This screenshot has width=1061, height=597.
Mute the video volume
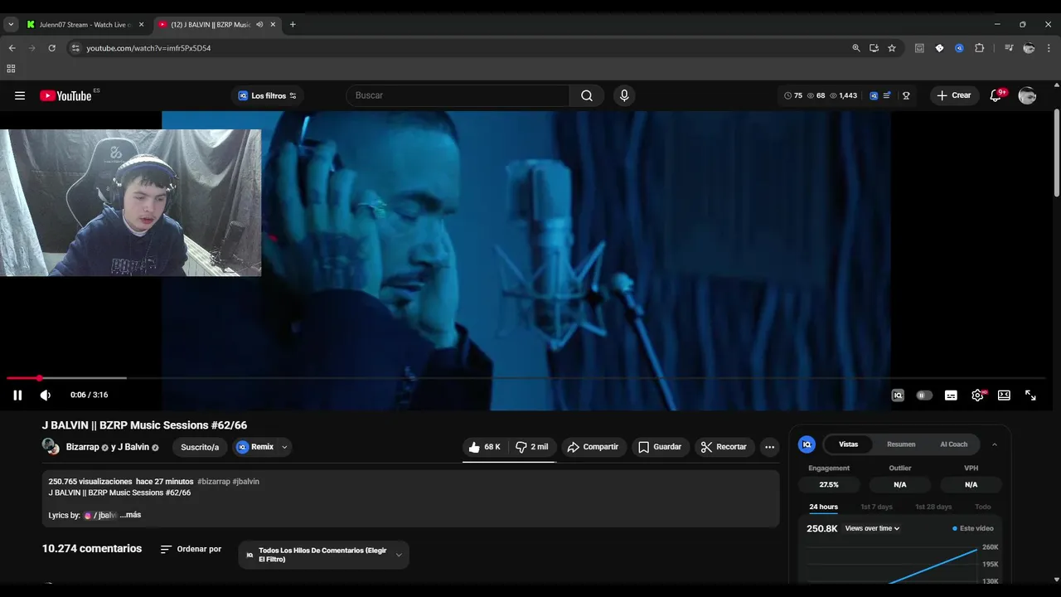[x=46, y=395]
